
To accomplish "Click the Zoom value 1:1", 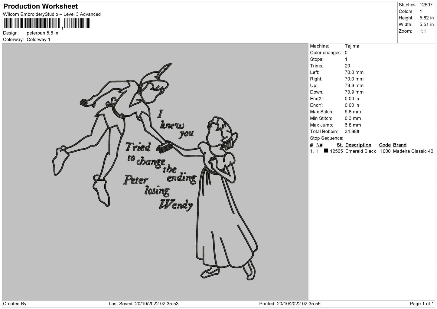I will (x=423, y=31).
